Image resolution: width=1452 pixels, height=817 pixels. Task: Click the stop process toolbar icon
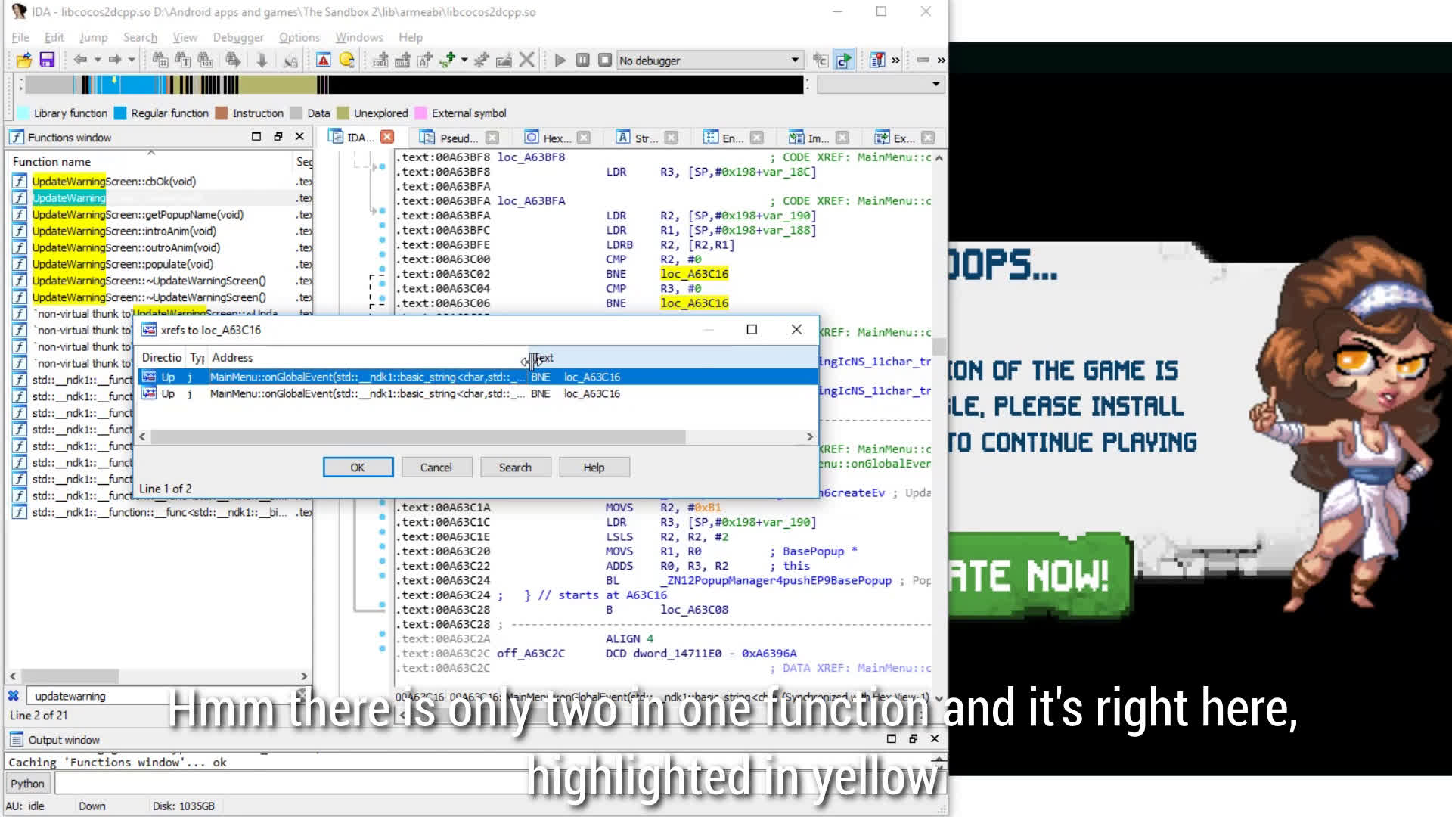tap(604, 60)
